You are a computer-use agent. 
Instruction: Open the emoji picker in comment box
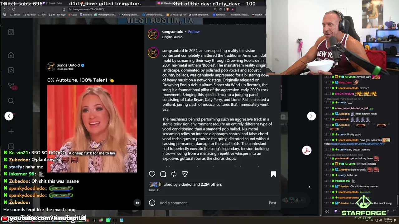coord(152,203)
